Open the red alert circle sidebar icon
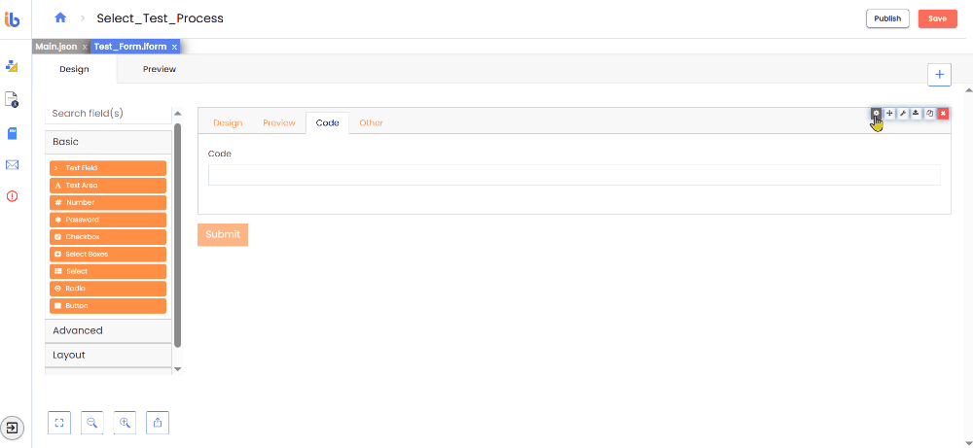The image size is (973, 448). pos(12,196)
